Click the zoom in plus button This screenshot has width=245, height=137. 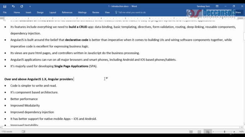point(234,132)
